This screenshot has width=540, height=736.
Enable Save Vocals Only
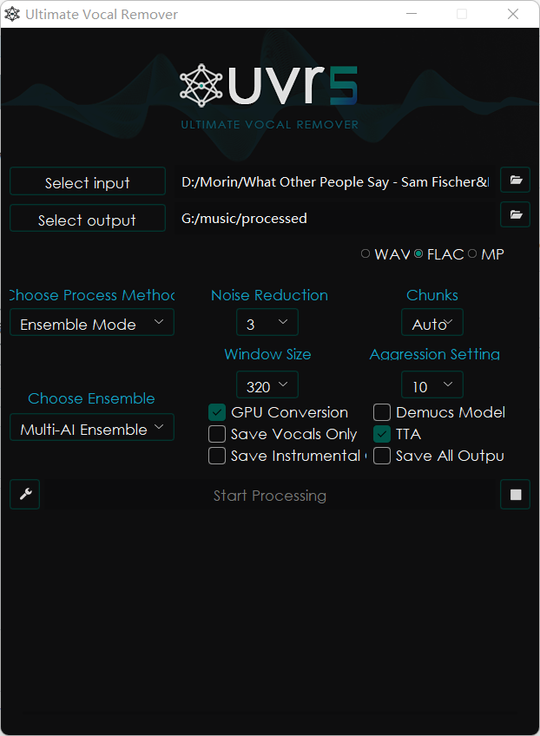(217, 434)
